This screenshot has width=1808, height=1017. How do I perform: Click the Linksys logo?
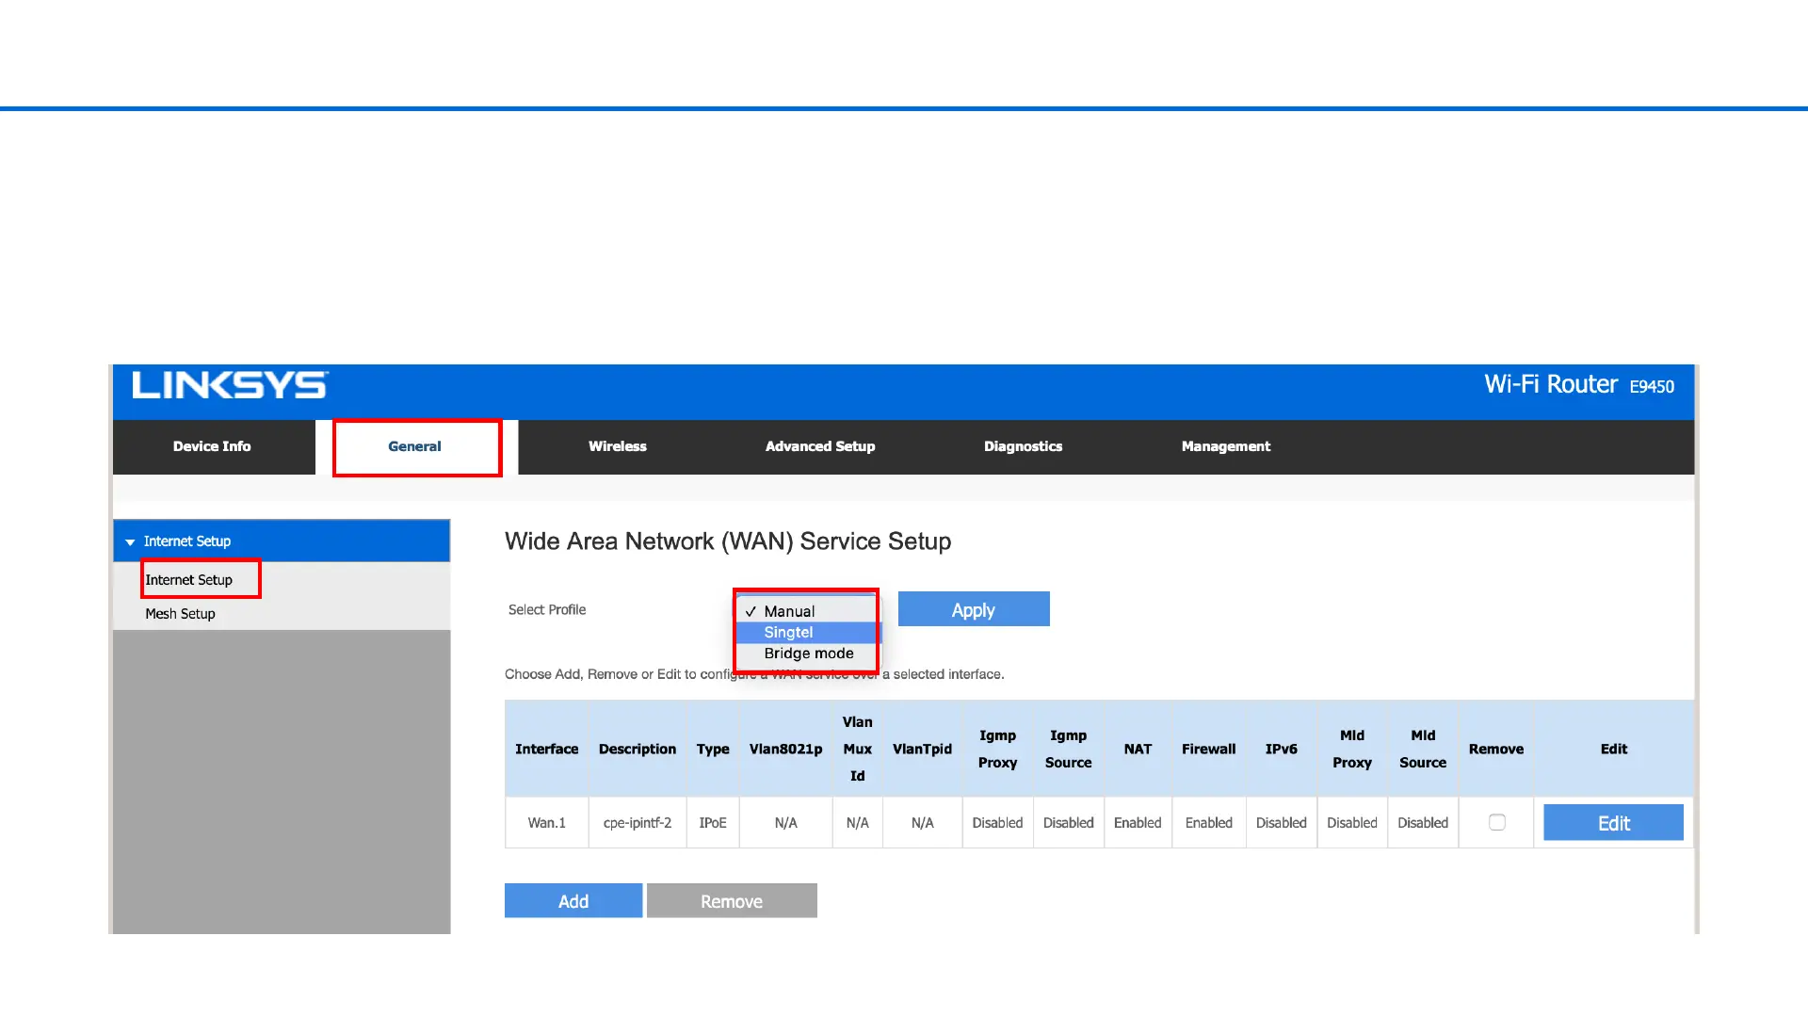230,385
